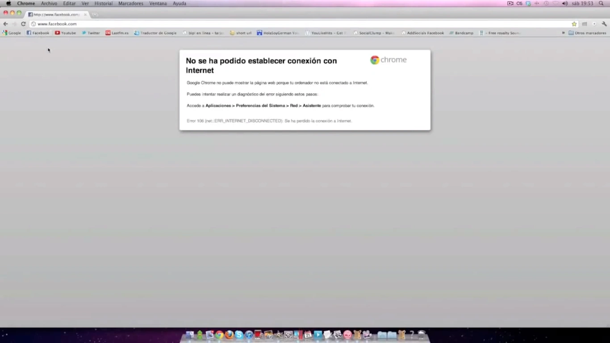Viewport: 610px width, 343px height.
Task: Expand hidden bookmarks with the double chevron
Action: 564,33
